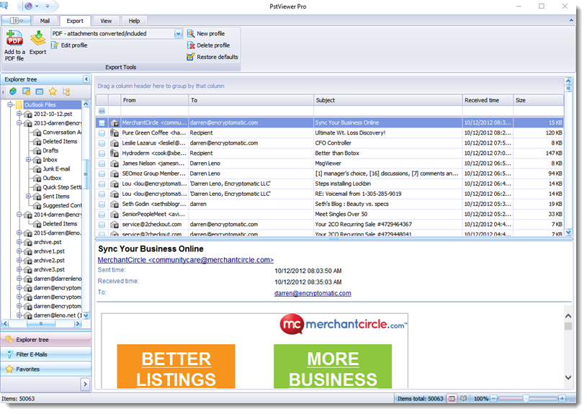Check the box for SeniorPeopleMeet email
This screenshot has height=414, width=587.
102,215
